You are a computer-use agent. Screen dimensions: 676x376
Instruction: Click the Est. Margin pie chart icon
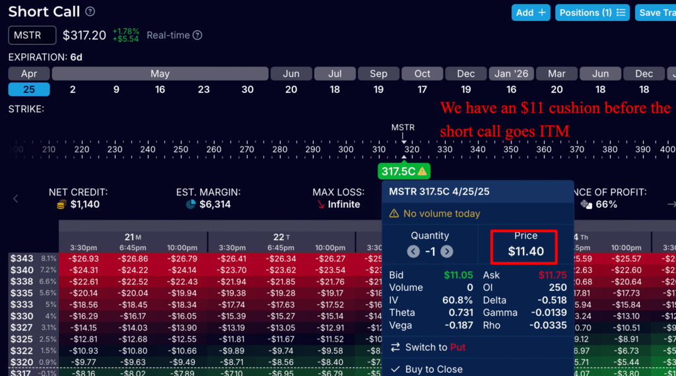191,204
